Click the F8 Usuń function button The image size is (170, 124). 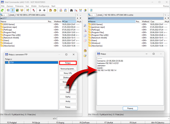pyautogui.click(x=133, y=122)
